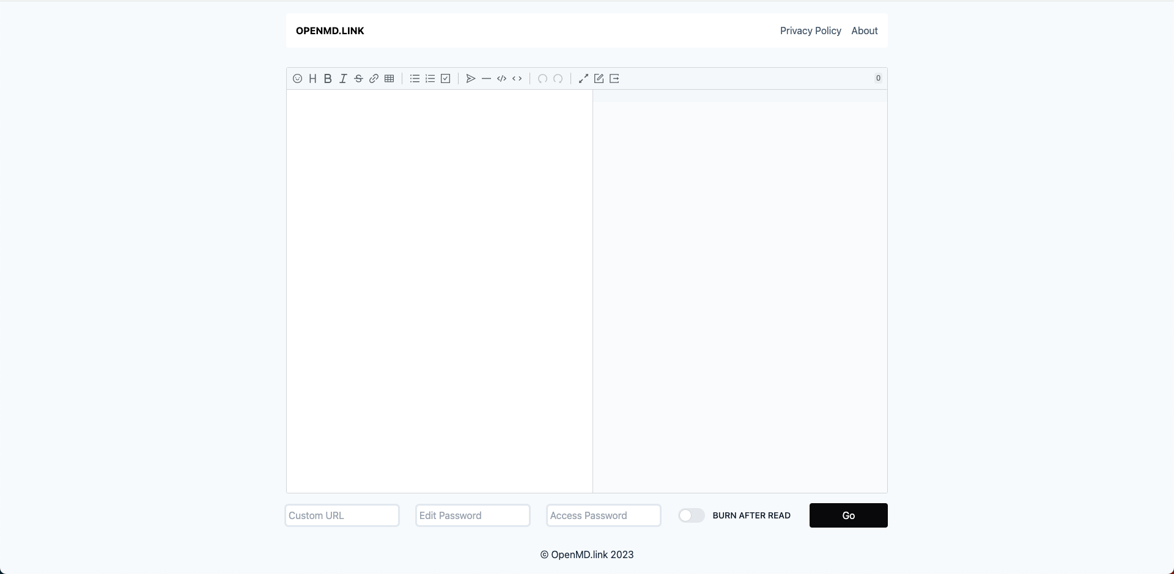Enable Burn After Read switch
1174x574 pixels.
pos(692,515)
